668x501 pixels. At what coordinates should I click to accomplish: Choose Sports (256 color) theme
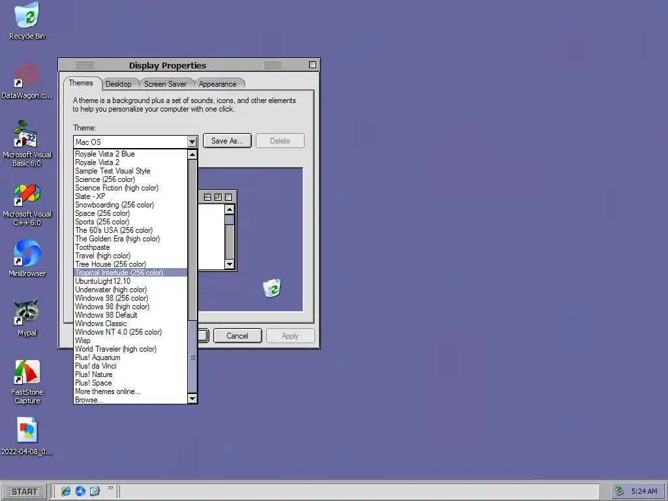coord(130,222)
